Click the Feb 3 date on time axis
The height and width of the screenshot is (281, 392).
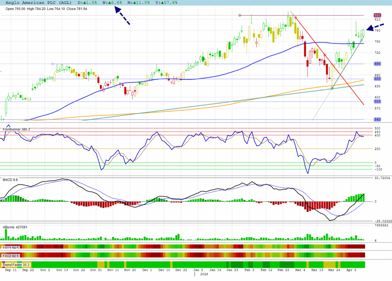pos(249,270)
